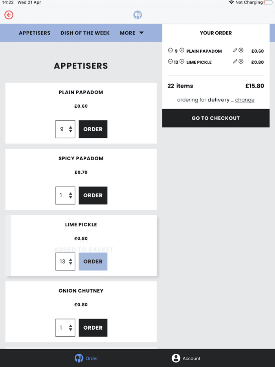This screenshot has width=275, height=367.
Task: Remove Lime Pickle from the order
Action: (241, 62)
